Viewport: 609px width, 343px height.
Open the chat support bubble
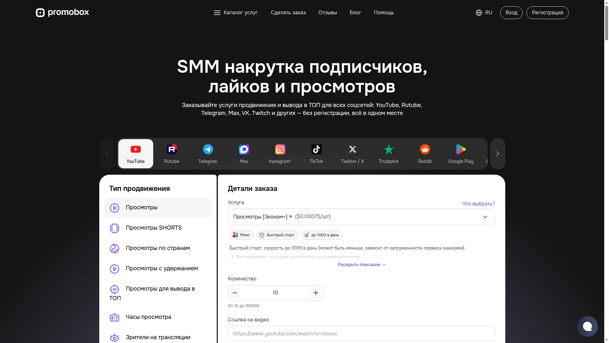point(587,326)
